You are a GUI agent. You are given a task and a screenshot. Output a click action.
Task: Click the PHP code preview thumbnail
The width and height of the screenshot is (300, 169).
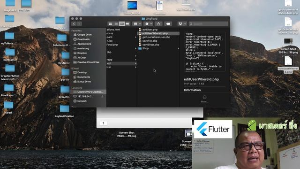(x=204, y=52)
